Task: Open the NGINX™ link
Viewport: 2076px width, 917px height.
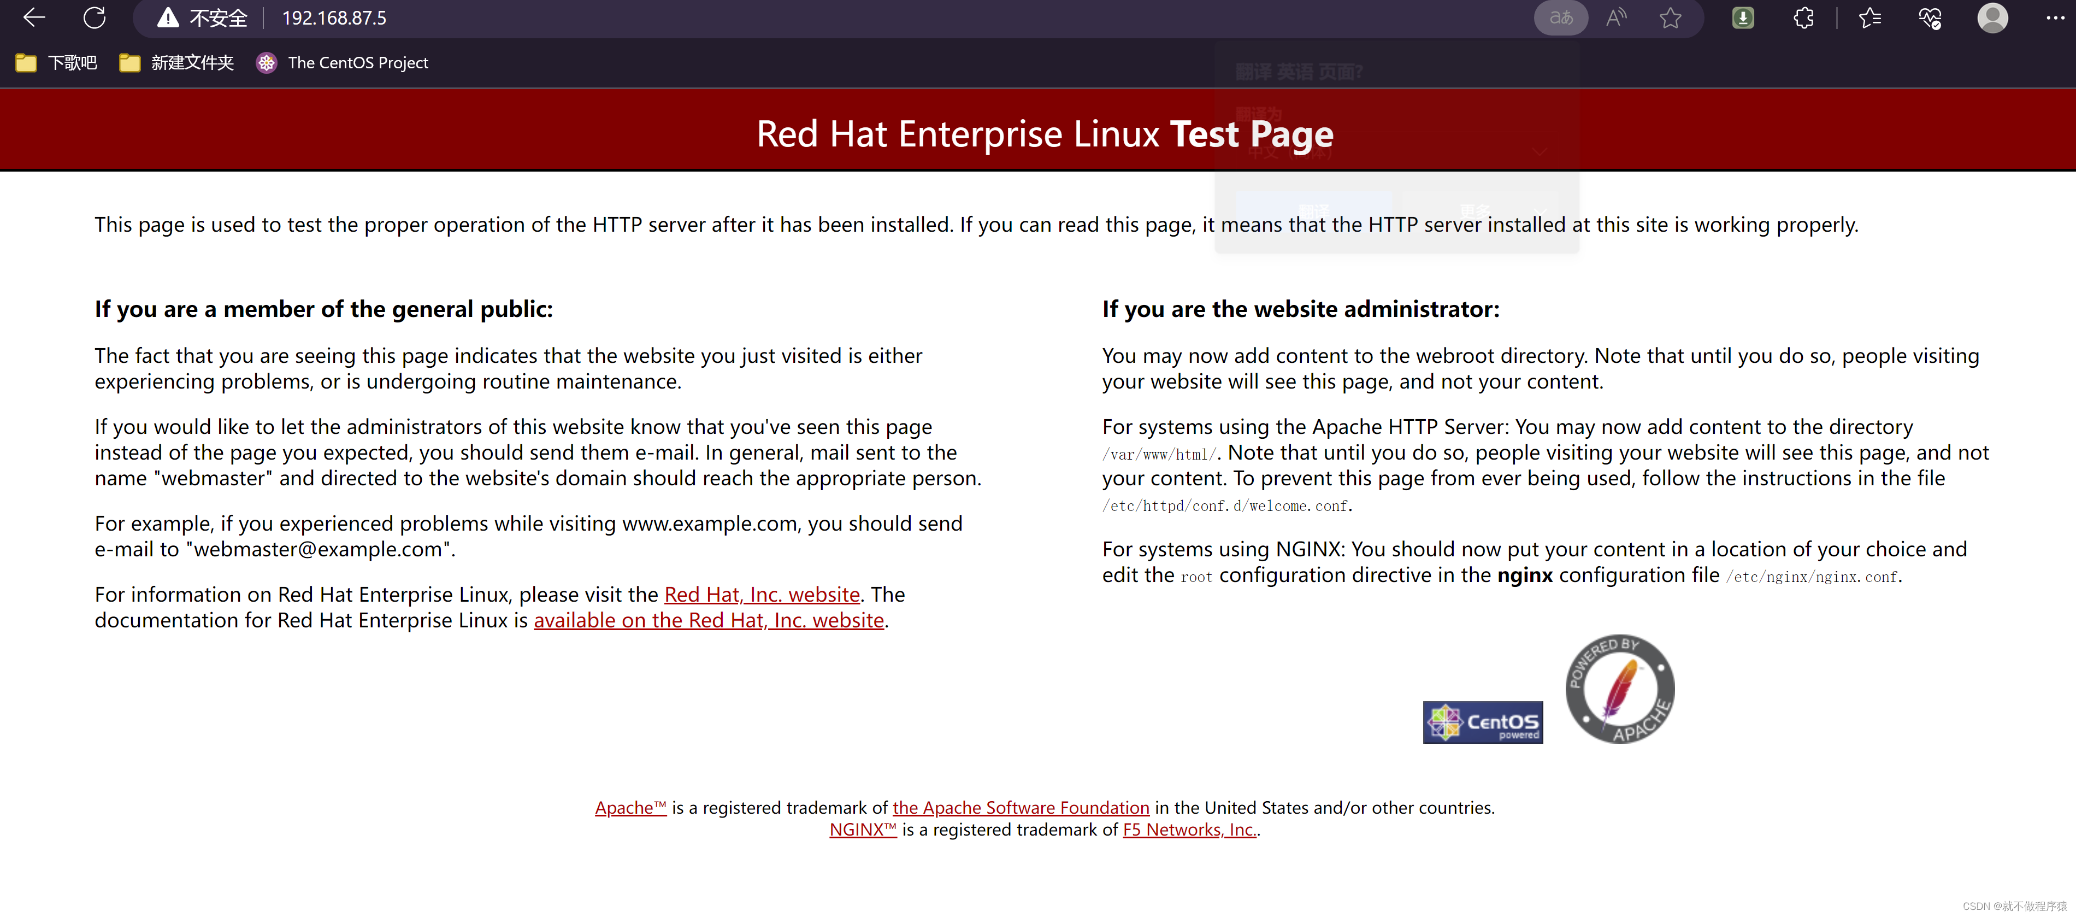Action: point(862,829)
